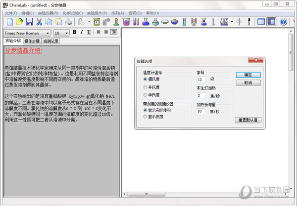Viewport: 297px width, 206px height.
Task: Open an existing file with folder icon
Action: (19, 22)
